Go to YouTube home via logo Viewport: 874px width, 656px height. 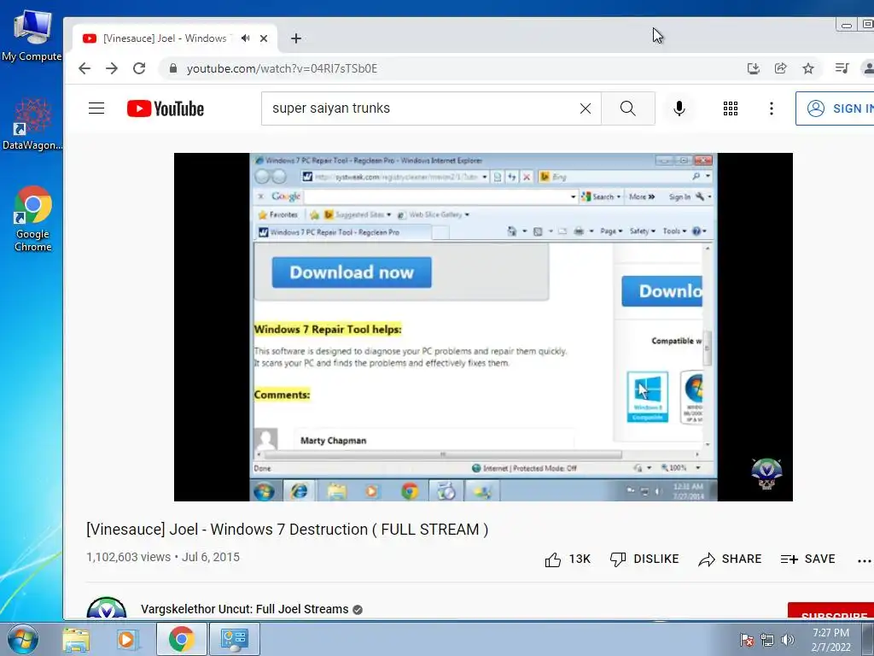(166, 108)
